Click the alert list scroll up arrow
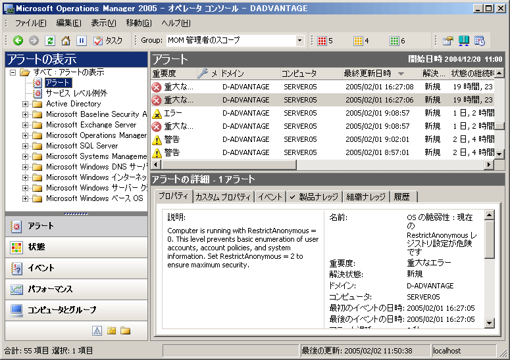510x360 pixels. pos(499,73)
